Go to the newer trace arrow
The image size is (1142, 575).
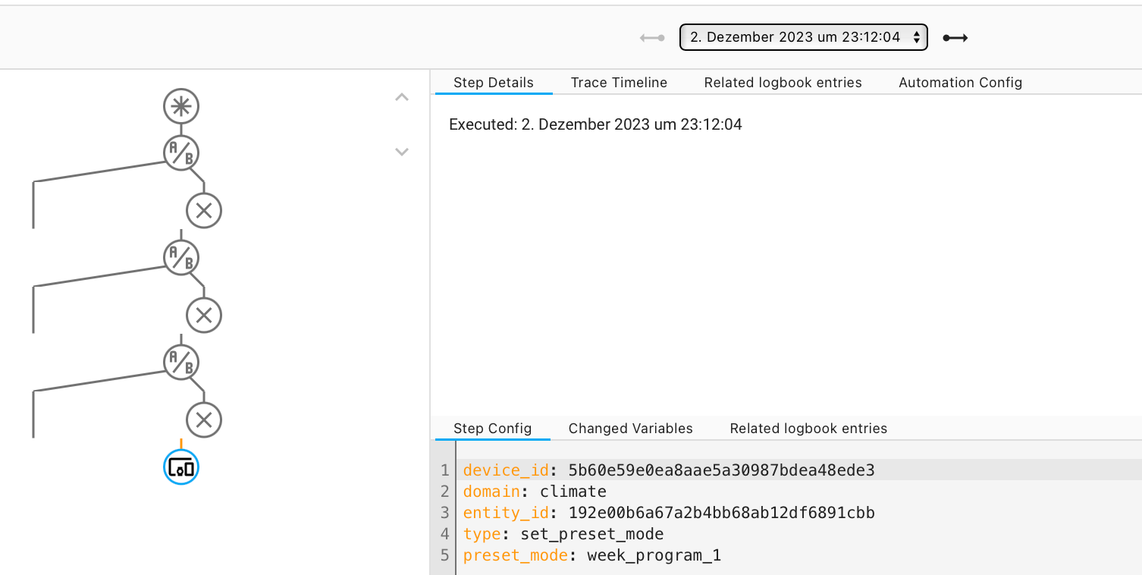coord(955,38)
